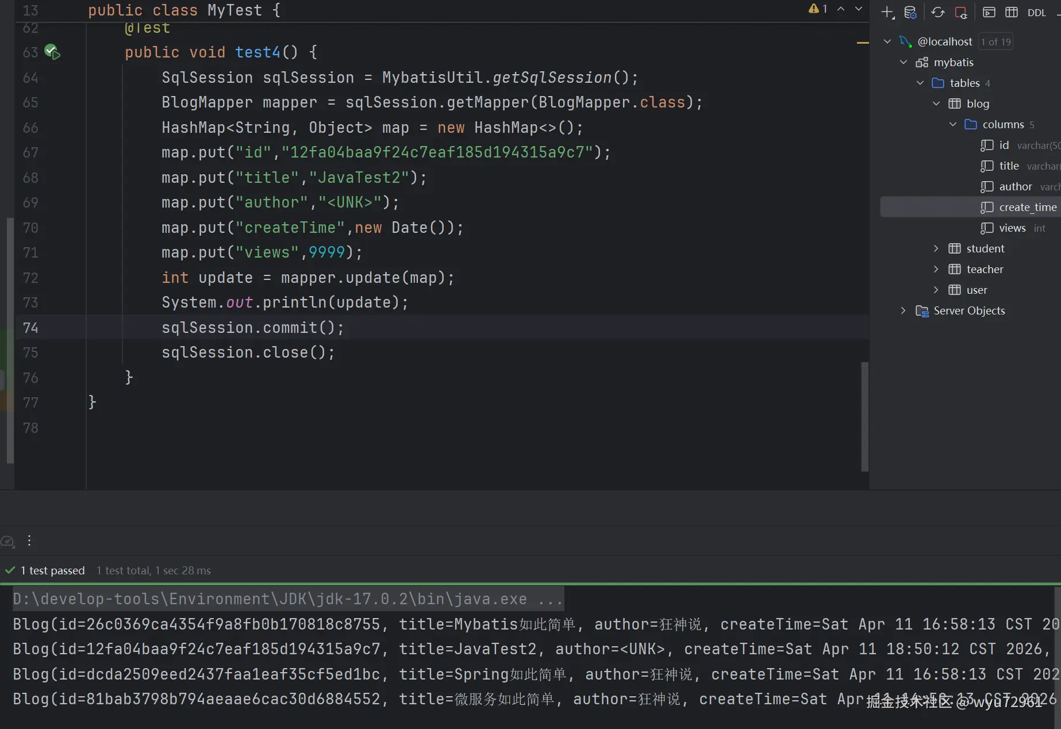This screenshot has height=729, width=1061.
Task: Click the student table icon
Action: coord(955,248)
